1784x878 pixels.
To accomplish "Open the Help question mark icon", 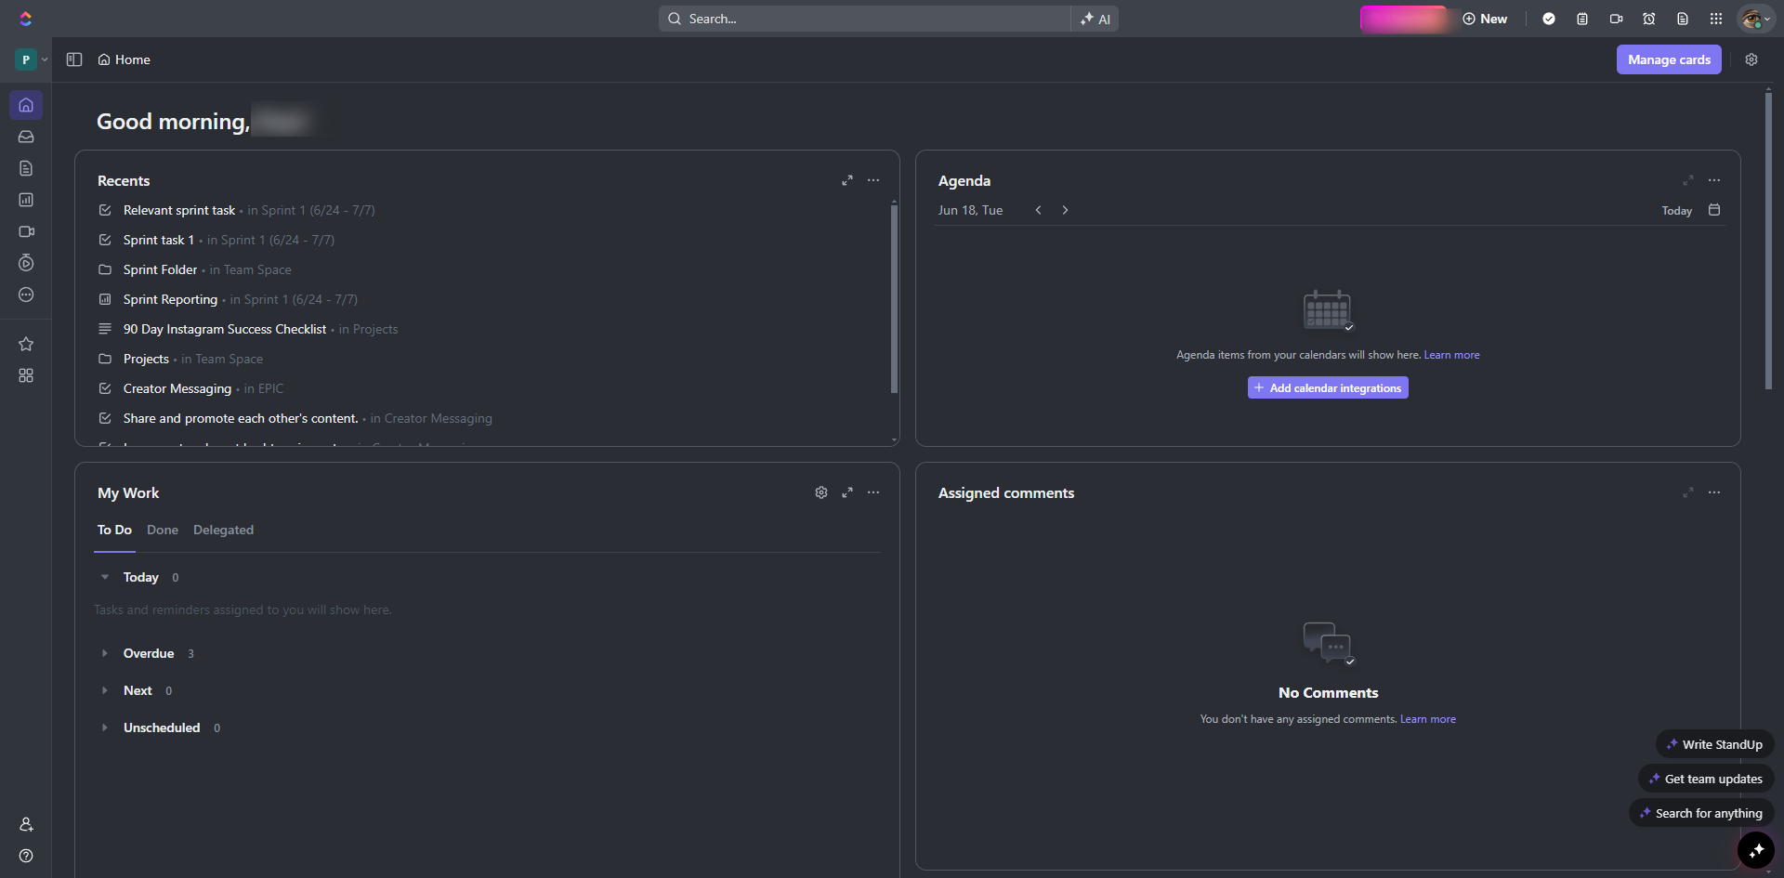I will tap(26, 856).
